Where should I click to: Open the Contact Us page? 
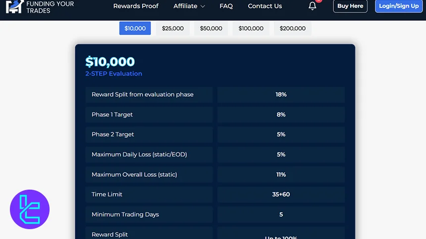[x=265, y=6]
